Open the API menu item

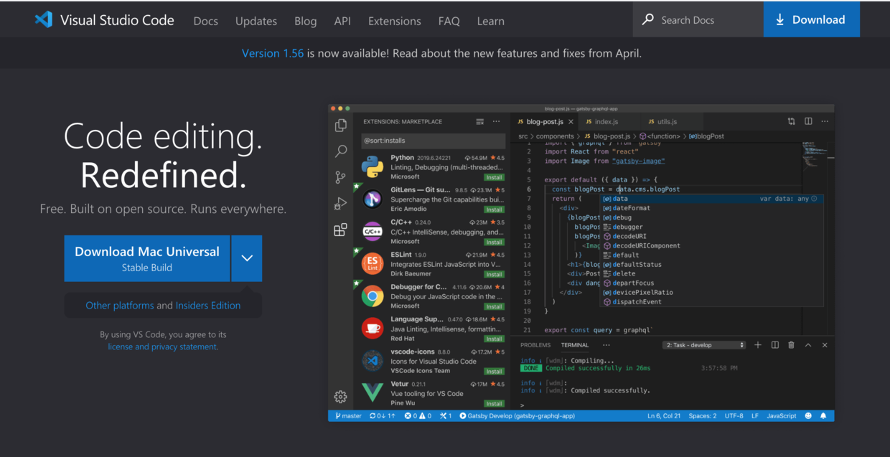(342, 21)
